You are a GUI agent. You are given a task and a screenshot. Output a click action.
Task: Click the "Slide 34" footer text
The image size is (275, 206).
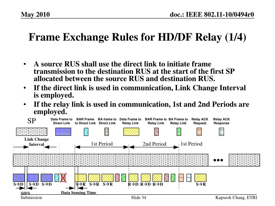coord(139,198)
